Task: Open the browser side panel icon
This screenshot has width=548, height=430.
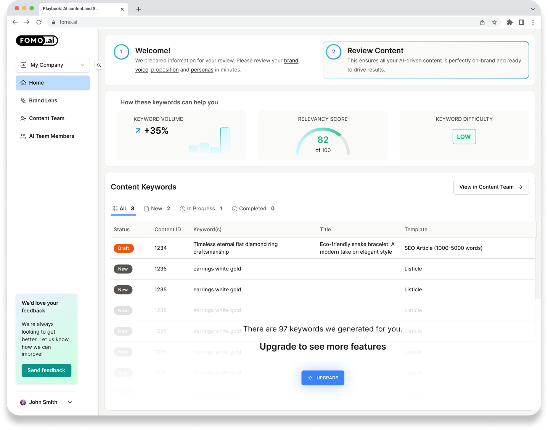Action: (x=522, y=22)
